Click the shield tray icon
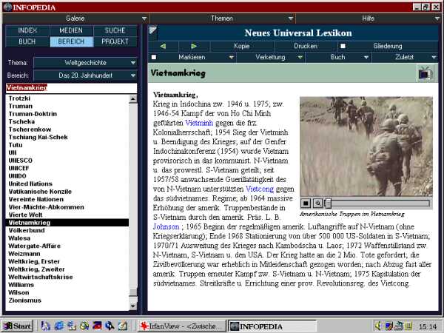The image size is (444, 333). click(388, 326)
